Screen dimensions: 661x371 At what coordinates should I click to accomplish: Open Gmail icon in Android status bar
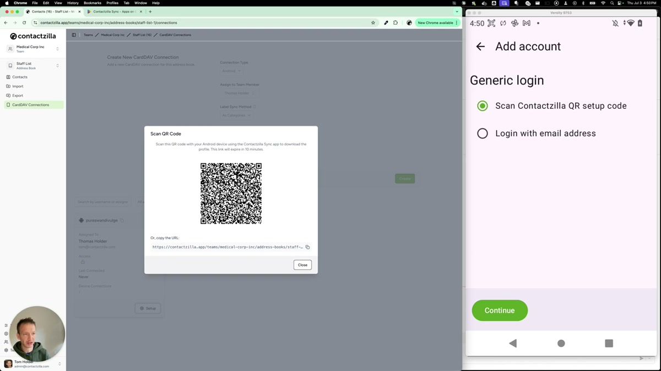tap(526, 23)
